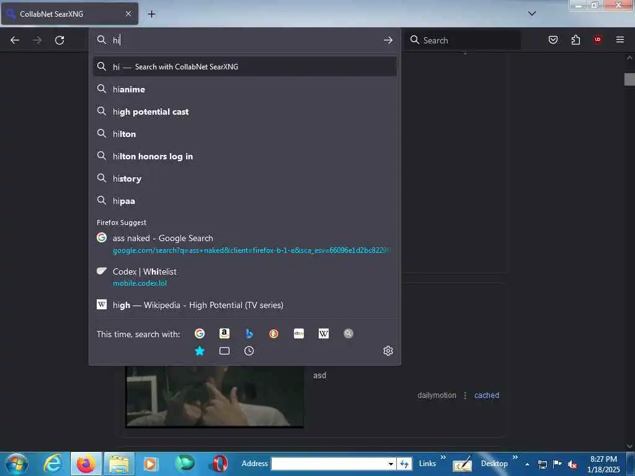Grab the page vertical scrollbar thumb
635x476 pixels.
point(629,79)
